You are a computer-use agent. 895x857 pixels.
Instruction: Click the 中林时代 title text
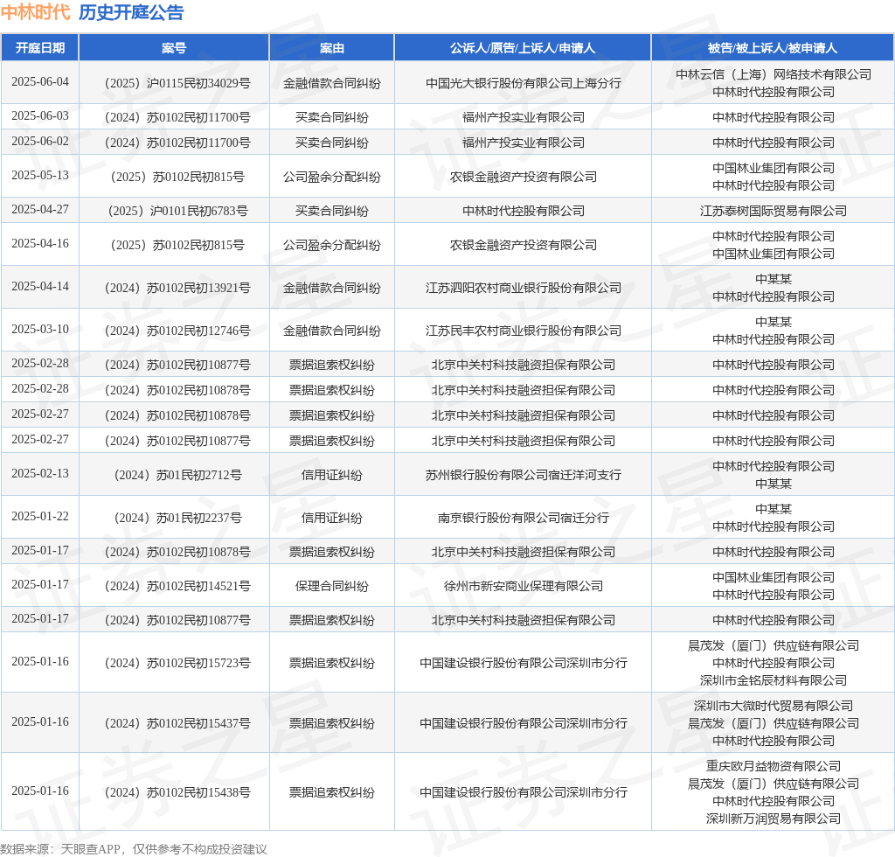click(35, 12)
